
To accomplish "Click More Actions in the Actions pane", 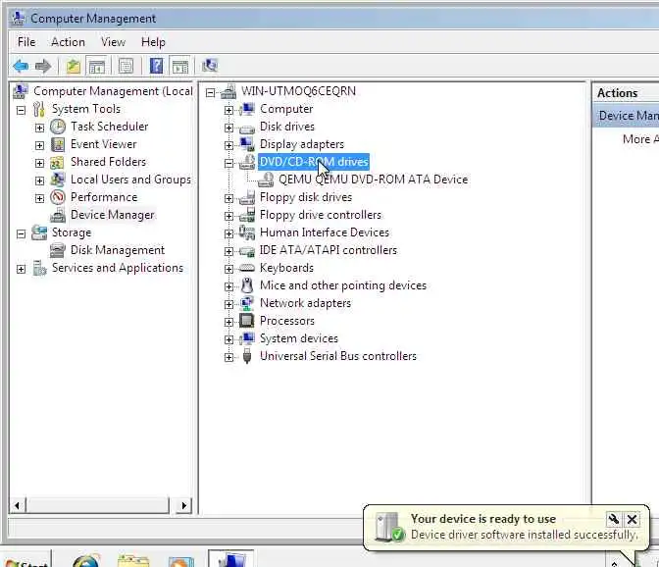I will click(640, 139).
